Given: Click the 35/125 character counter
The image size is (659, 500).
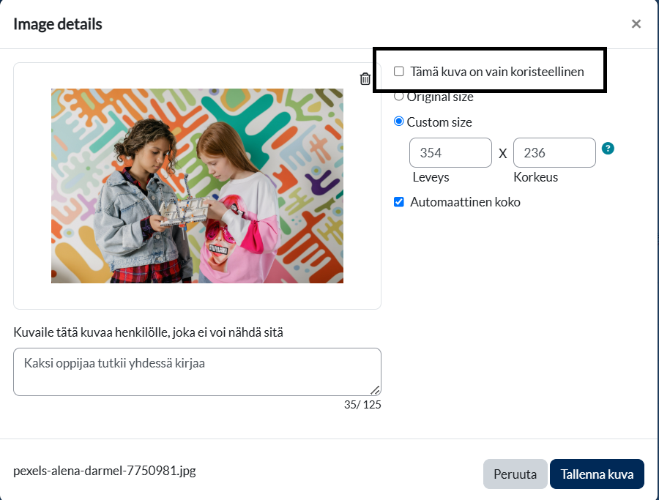Looking at the screenshot, I should click(x=362, y=404).
